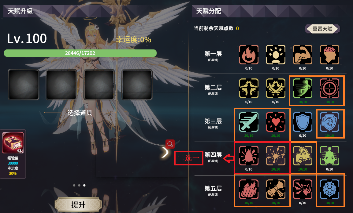Select the roaring beast talent icon
Screen dimensions: 353x213
[302, 189]
